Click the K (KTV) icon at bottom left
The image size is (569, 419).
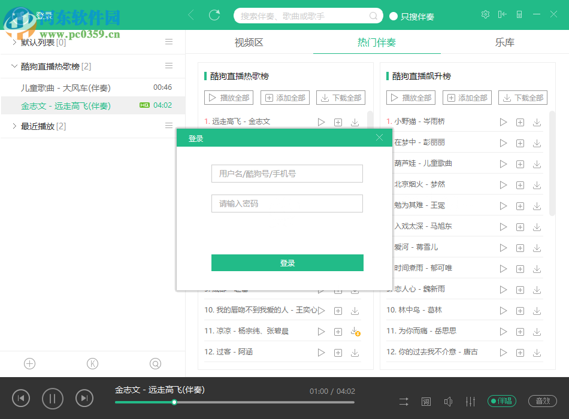coord(92,363)
